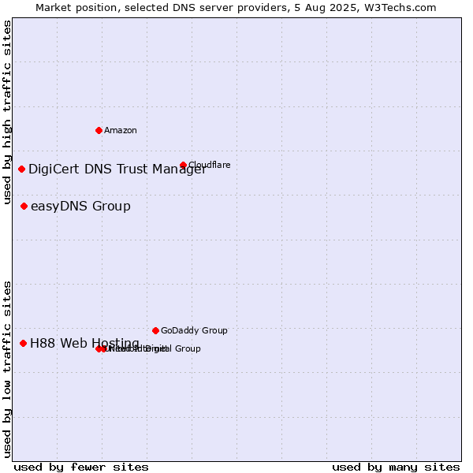This screenshot has height=473, width=473.
Task: Click the easyDNS Group text label
Action: tap(81, 207)
